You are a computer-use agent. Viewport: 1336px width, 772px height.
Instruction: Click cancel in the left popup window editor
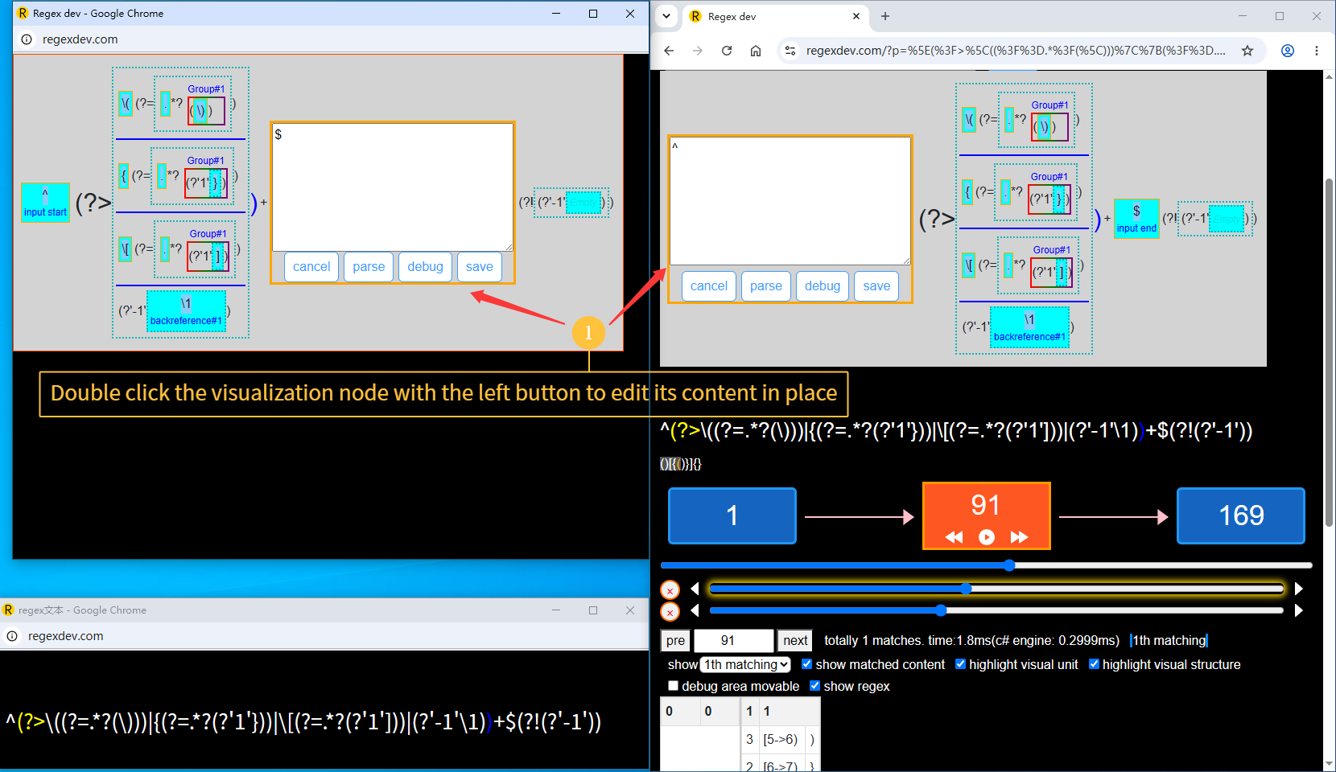pyautogui.click(x=311, y=267)
